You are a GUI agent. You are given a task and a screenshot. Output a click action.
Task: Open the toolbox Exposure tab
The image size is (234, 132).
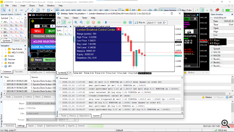pos(18,97)
